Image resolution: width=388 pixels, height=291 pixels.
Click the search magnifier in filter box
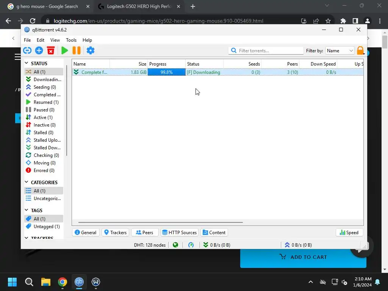[x=233, y=50]
